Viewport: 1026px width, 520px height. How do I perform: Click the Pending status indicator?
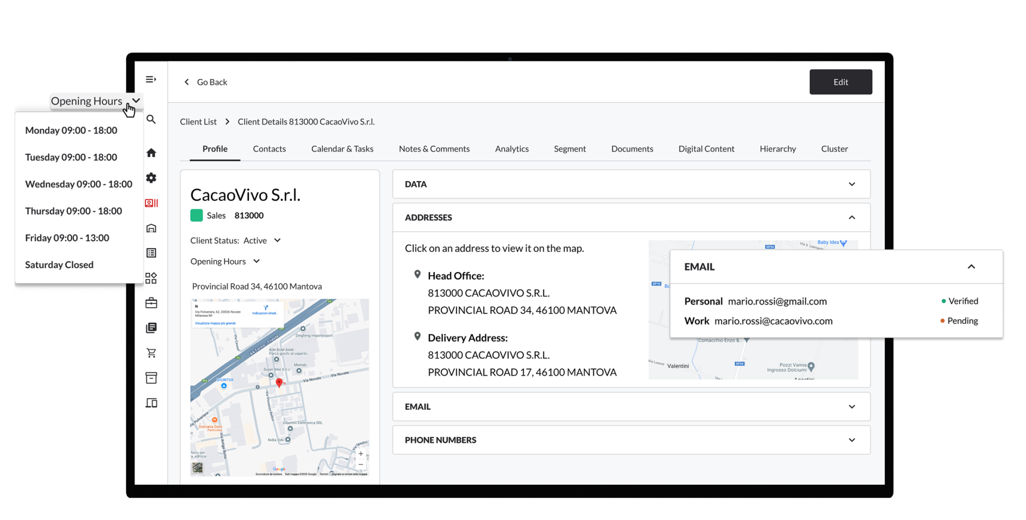959,321
